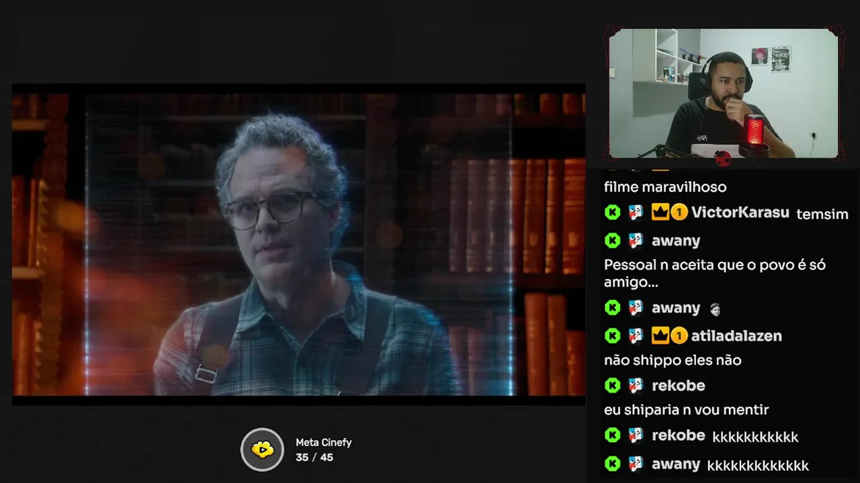Screen dimensions: 860x483
Task: Open VictorKarasu's chat username
Action: pos(740,213)
